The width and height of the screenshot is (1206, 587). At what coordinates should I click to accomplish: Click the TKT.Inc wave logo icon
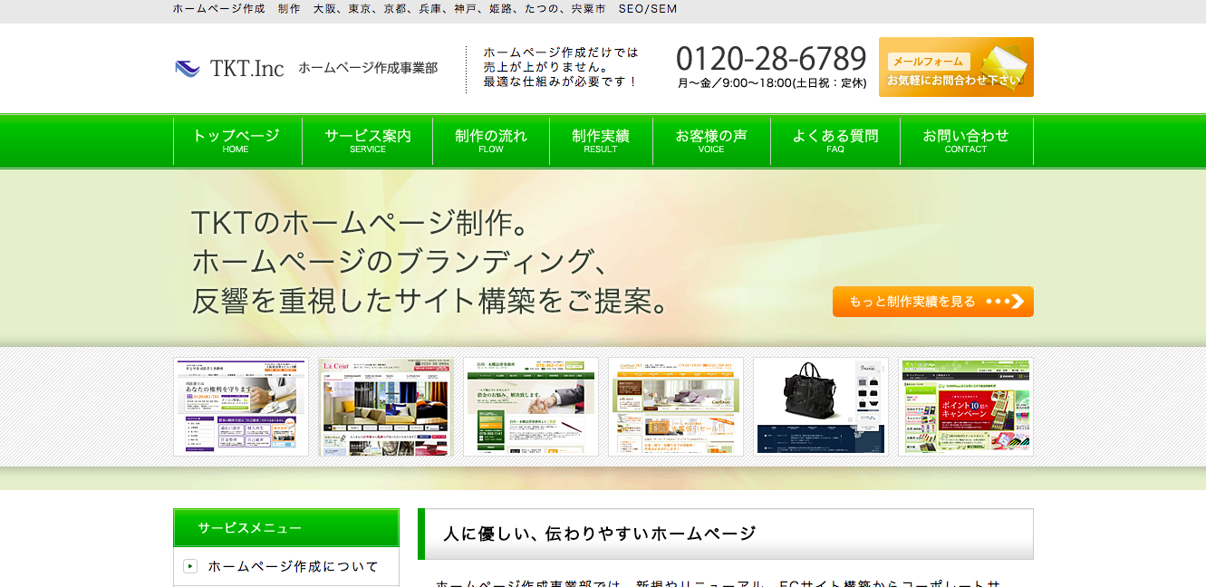click(187, 69)
